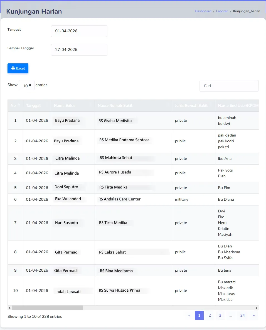Sort by the Nama Rumah Sakit header

(x=133, y=105)
